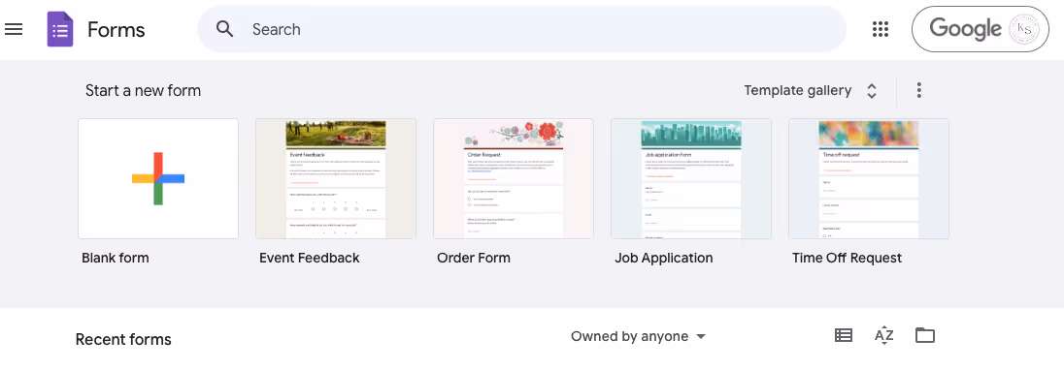Expand the Template gallery
Image resolution: width=1064 pixels, height=370 pixels.
[x=811, y=91]
